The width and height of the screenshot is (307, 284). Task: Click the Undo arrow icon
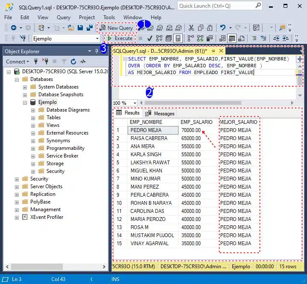[222, 28]
